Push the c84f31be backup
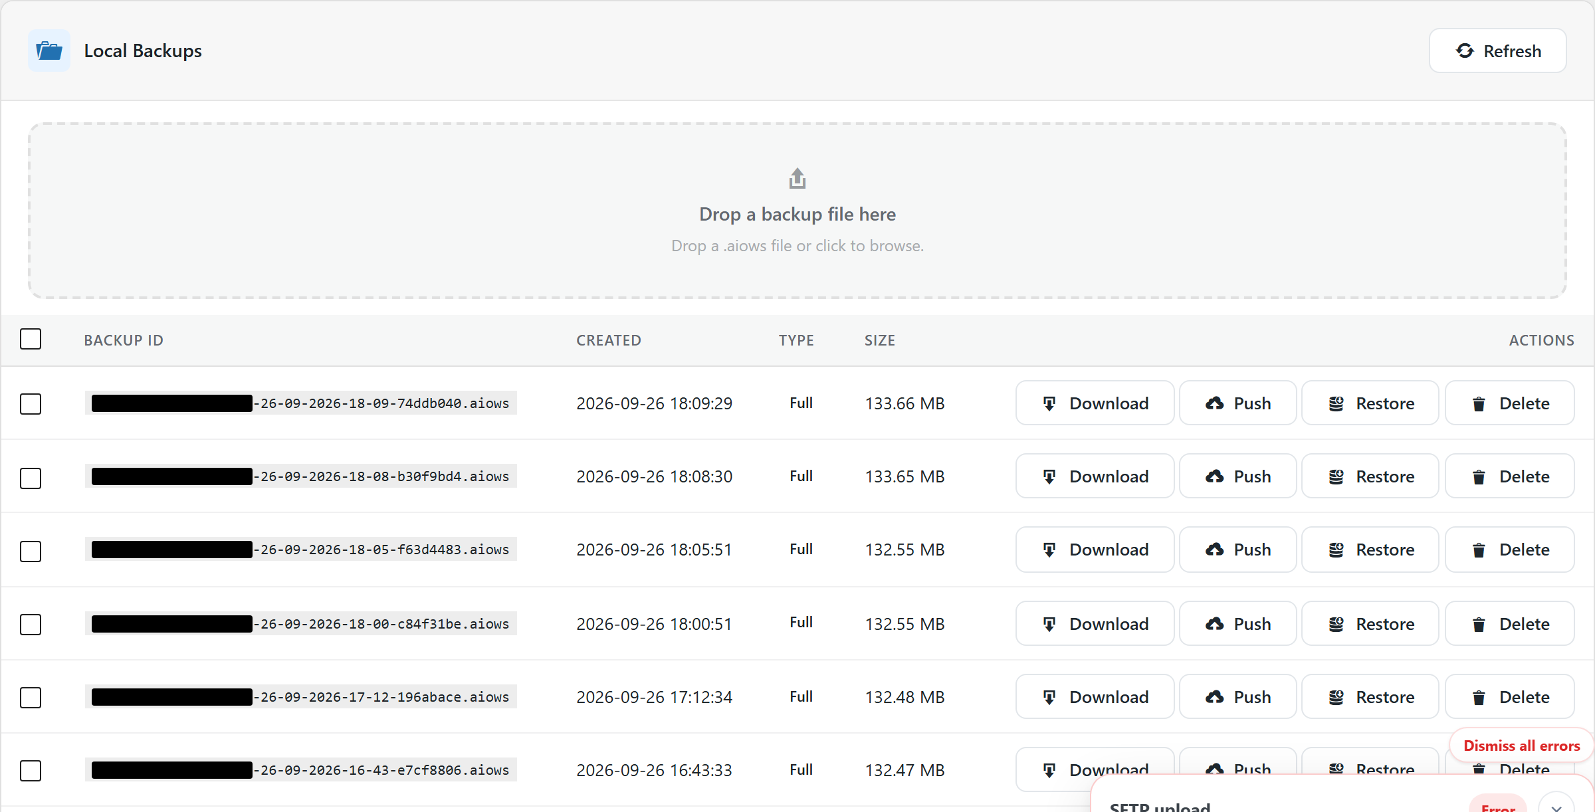 click(1237, 623)
